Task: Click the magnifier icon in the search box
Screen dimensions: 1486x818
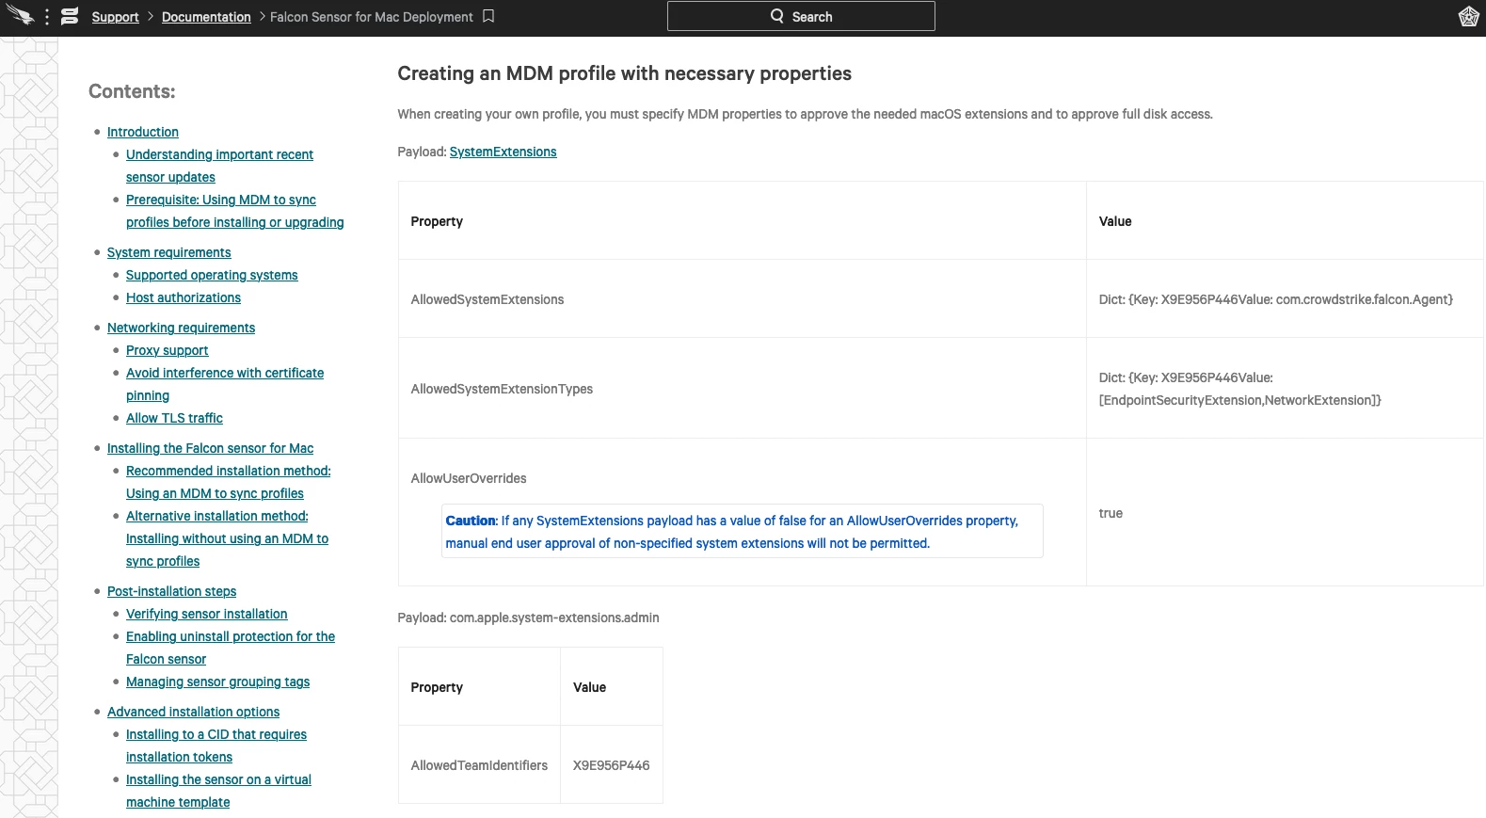Action: click(777, 16)
